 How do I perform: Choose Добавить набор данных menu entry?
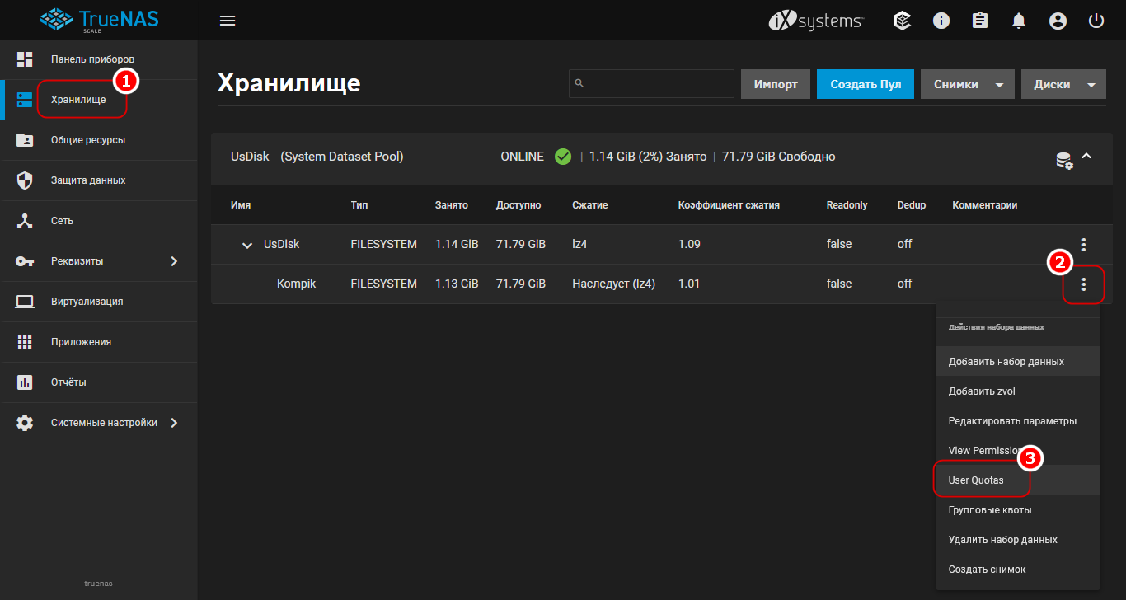(x=1006, y=362)
